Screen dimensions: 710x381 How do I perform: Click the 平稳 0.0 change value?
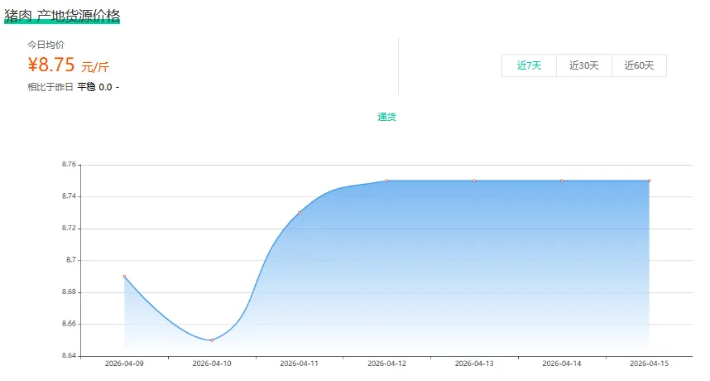click(x=94, y=87)
